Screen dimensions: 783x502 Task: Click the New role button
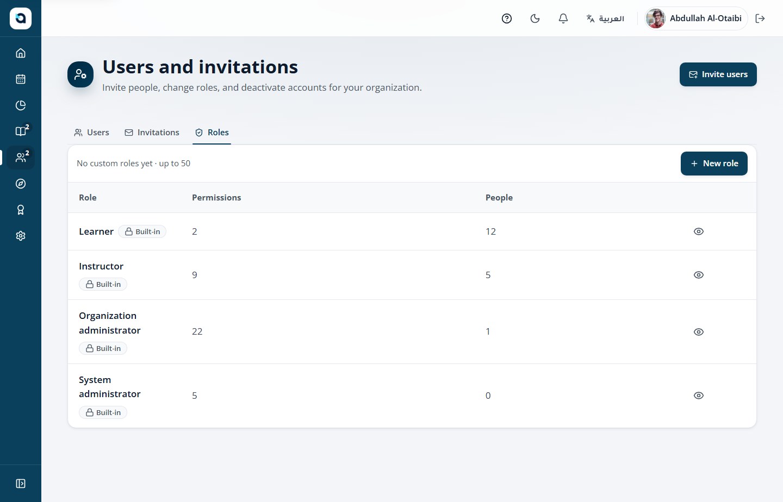(714, 164)
